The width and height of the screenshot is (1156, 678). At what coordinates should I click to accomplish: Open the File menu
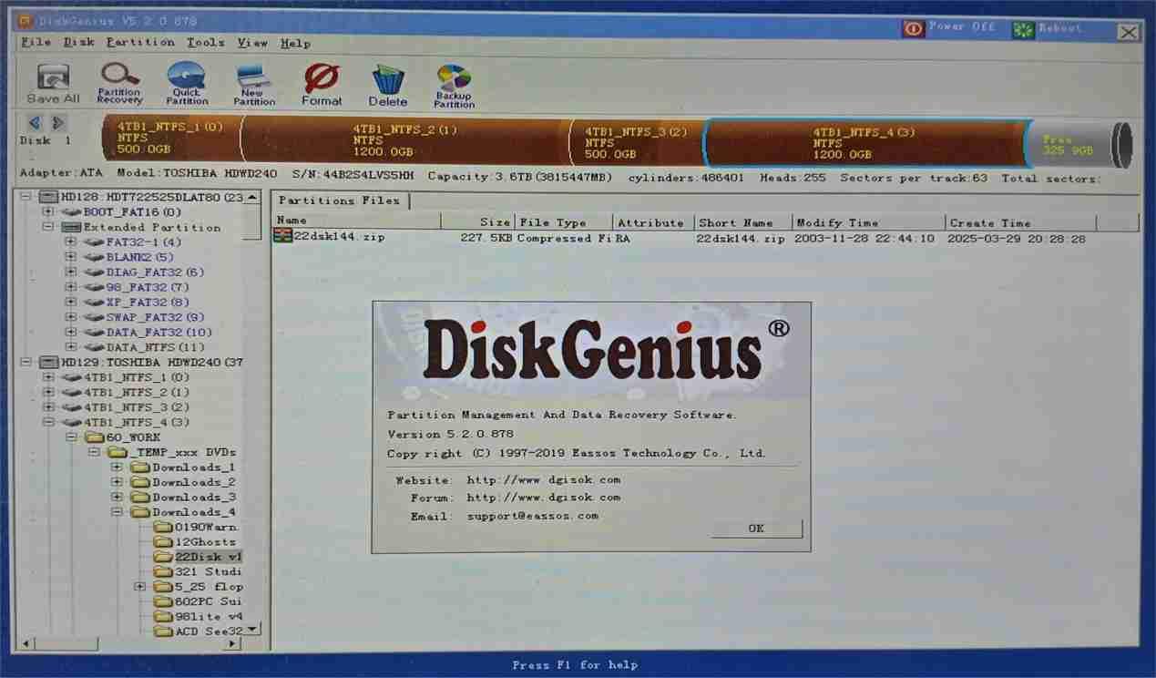click(x=36, y=43)
